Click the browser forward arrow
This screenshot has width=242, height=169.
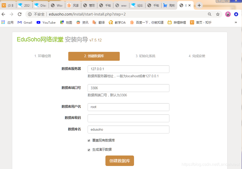(11, 14)
